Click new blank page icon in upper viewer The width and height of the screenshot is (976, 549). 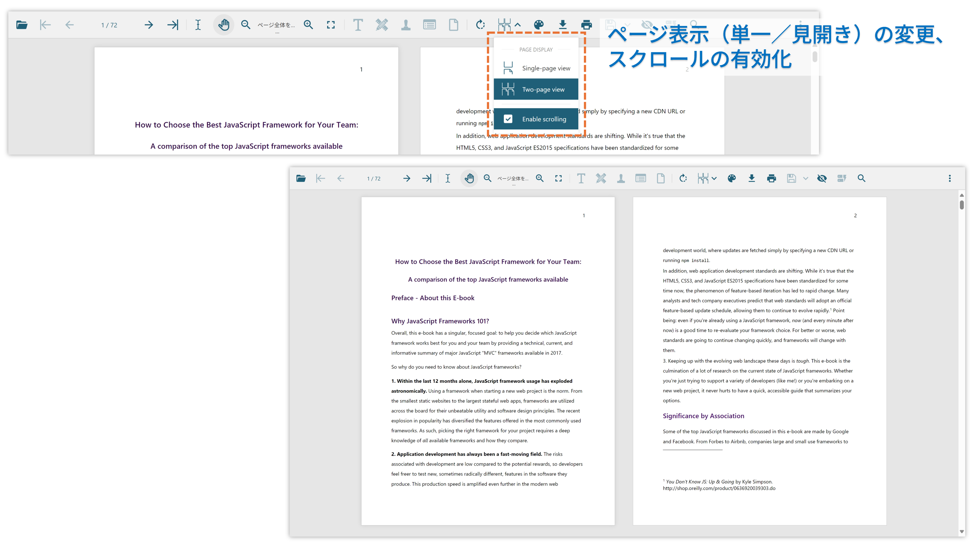(454, 25)
